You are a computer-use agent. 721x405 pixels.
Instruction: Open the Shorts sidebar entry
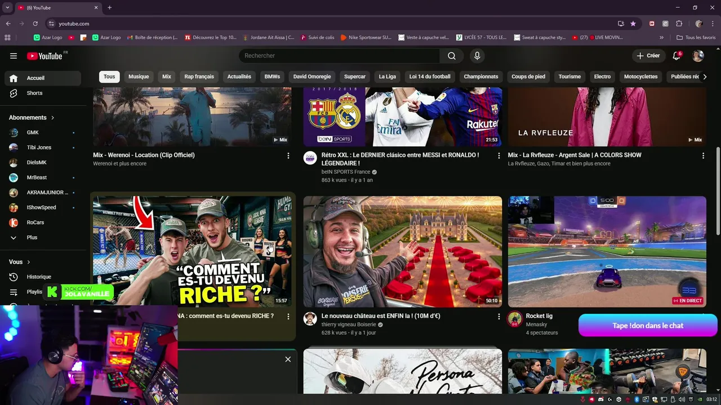tap(43, 93)
